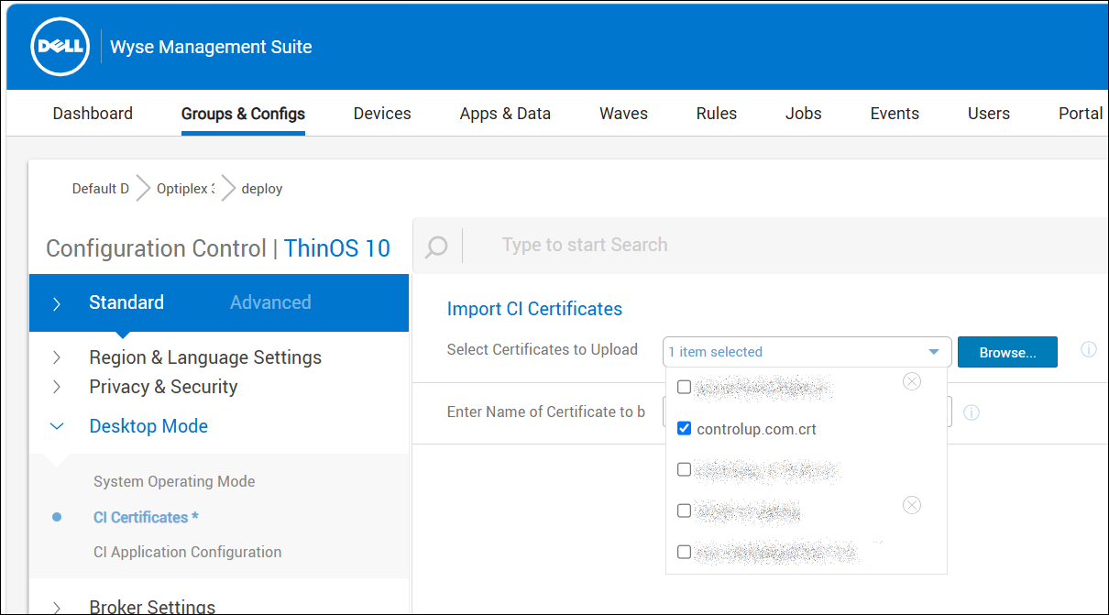Remove the fourth certificate in the dropdown list

pos(912,505)
